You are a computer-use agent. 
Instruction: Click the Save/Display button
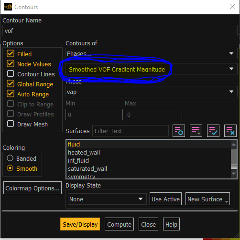pos(80,224)
